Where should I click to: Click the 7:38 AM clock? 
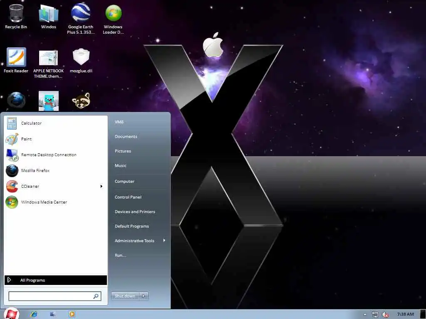(x=405, y=314)
